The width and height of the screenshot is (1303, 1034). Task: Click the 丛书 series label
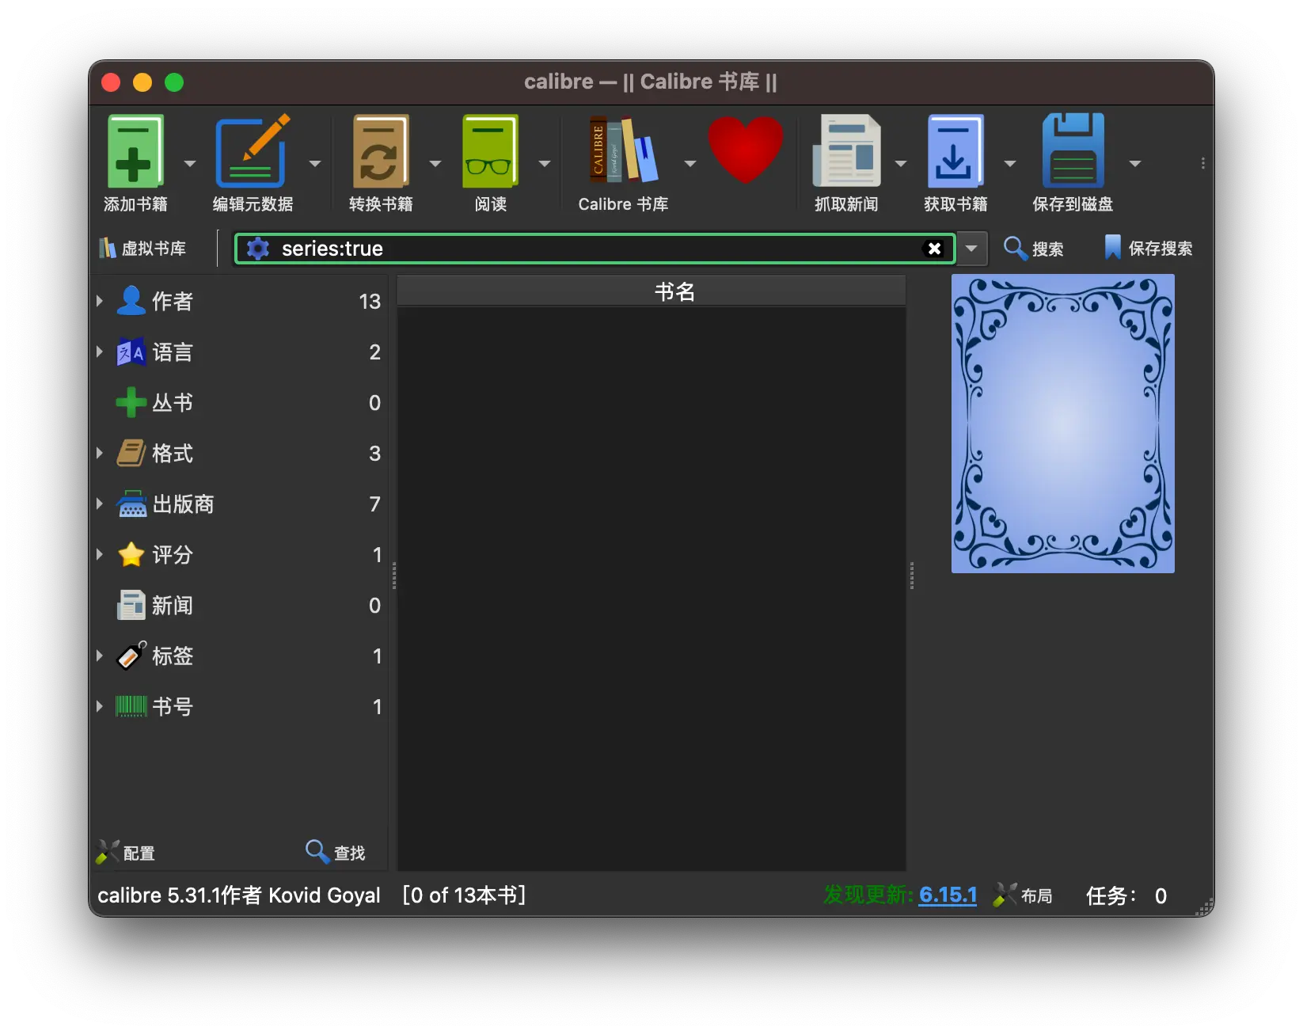pyautogui.click(x=173, y=402)
